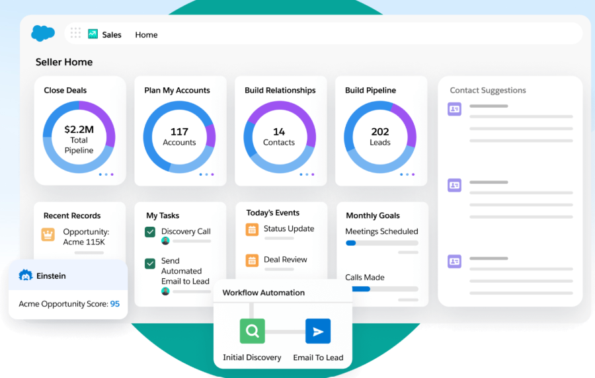Open the Plan My Accounts card title
Viewport: 595px width, 378px height.
coord(177,91)
